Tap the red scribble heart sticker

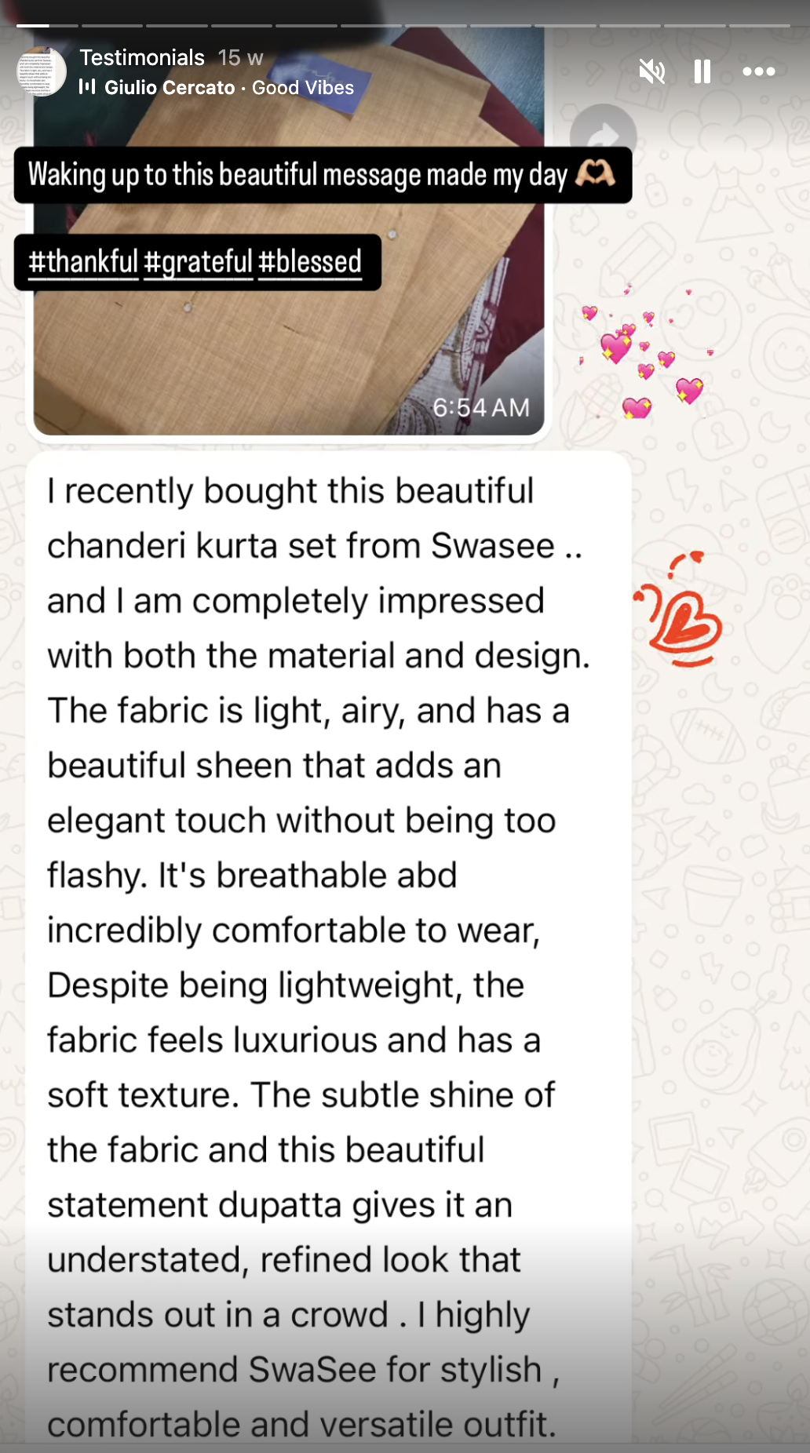tap(679, 609)
